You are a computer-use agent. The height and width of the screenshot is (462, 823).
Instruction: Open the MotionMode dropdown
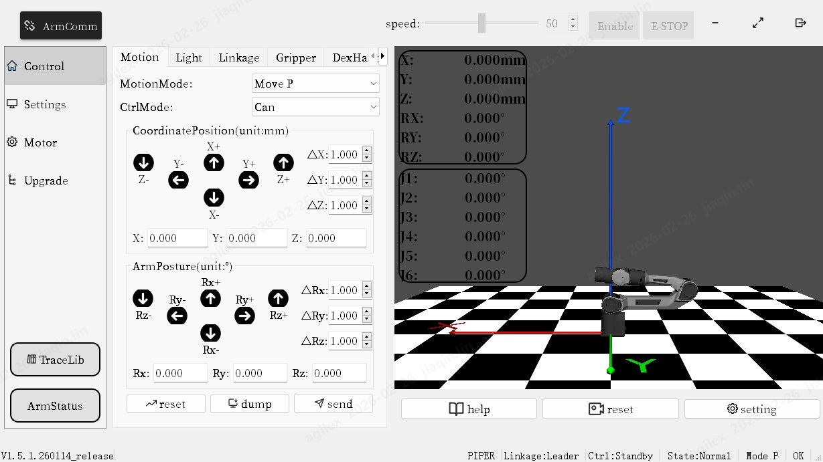coord(315,84)
